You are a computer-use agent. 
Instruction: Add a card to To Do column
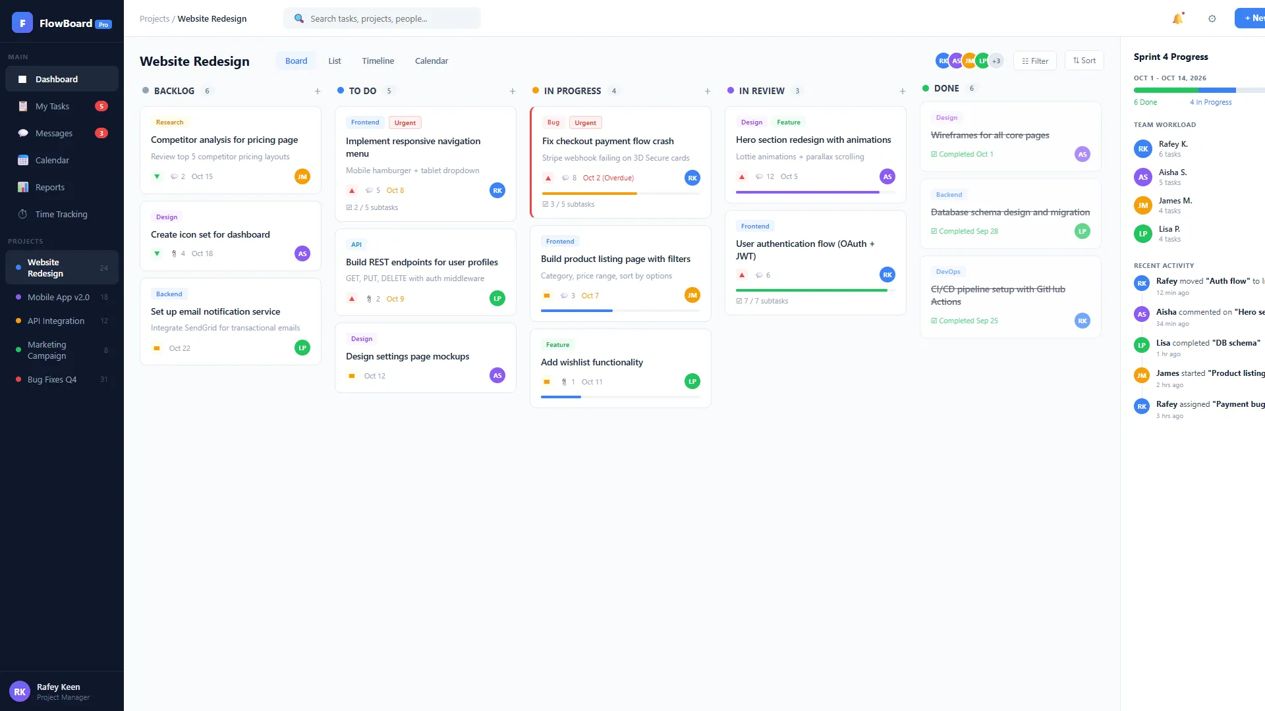513,91
